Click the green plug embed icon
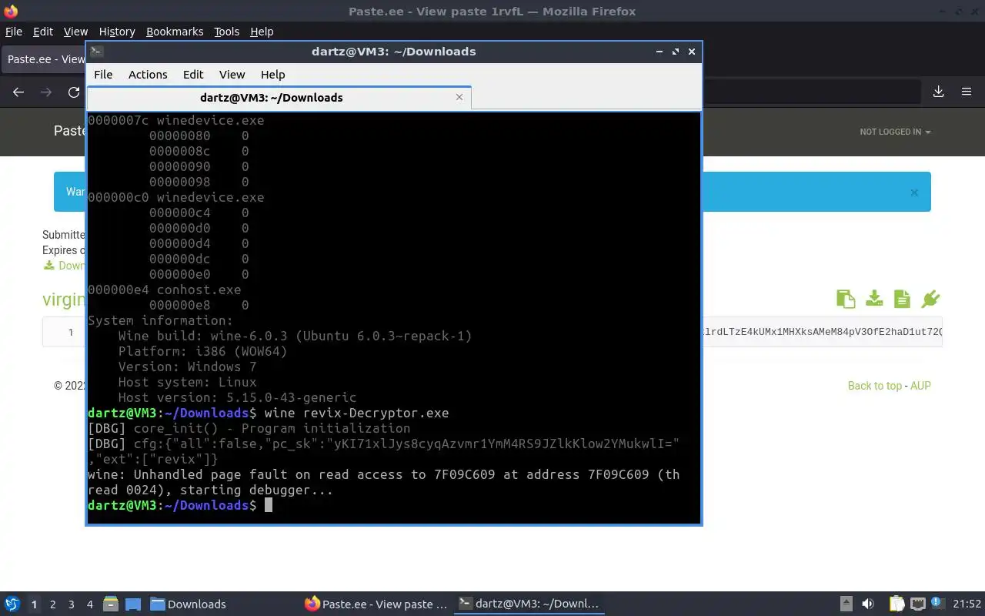 tap(930, 299)
